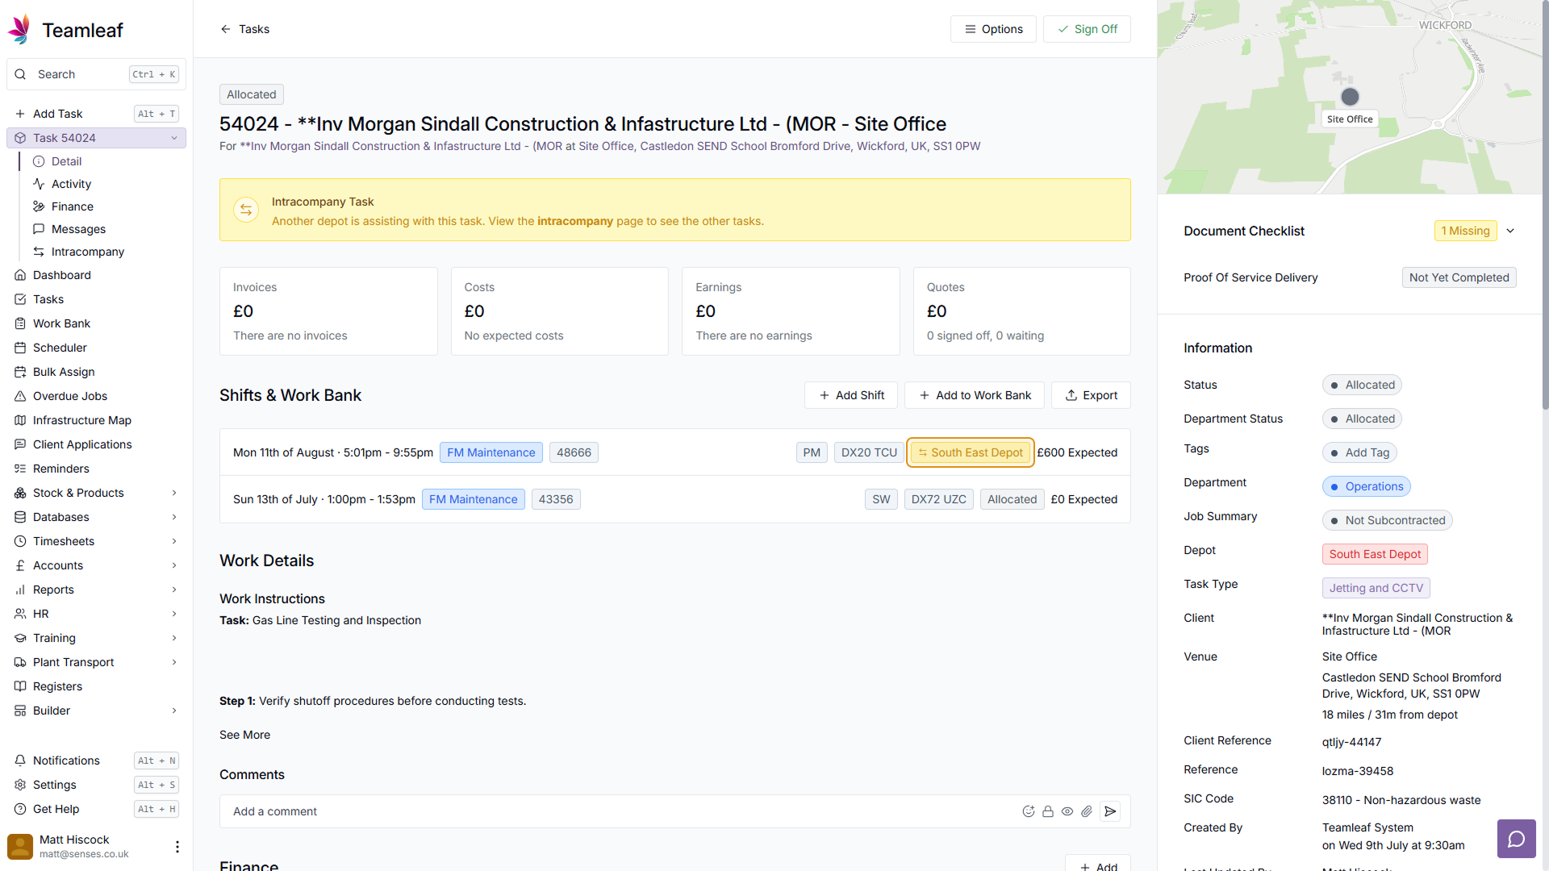Select Finance under Task 54024
Screen dimensions: 1549x871
click(105, 206)
